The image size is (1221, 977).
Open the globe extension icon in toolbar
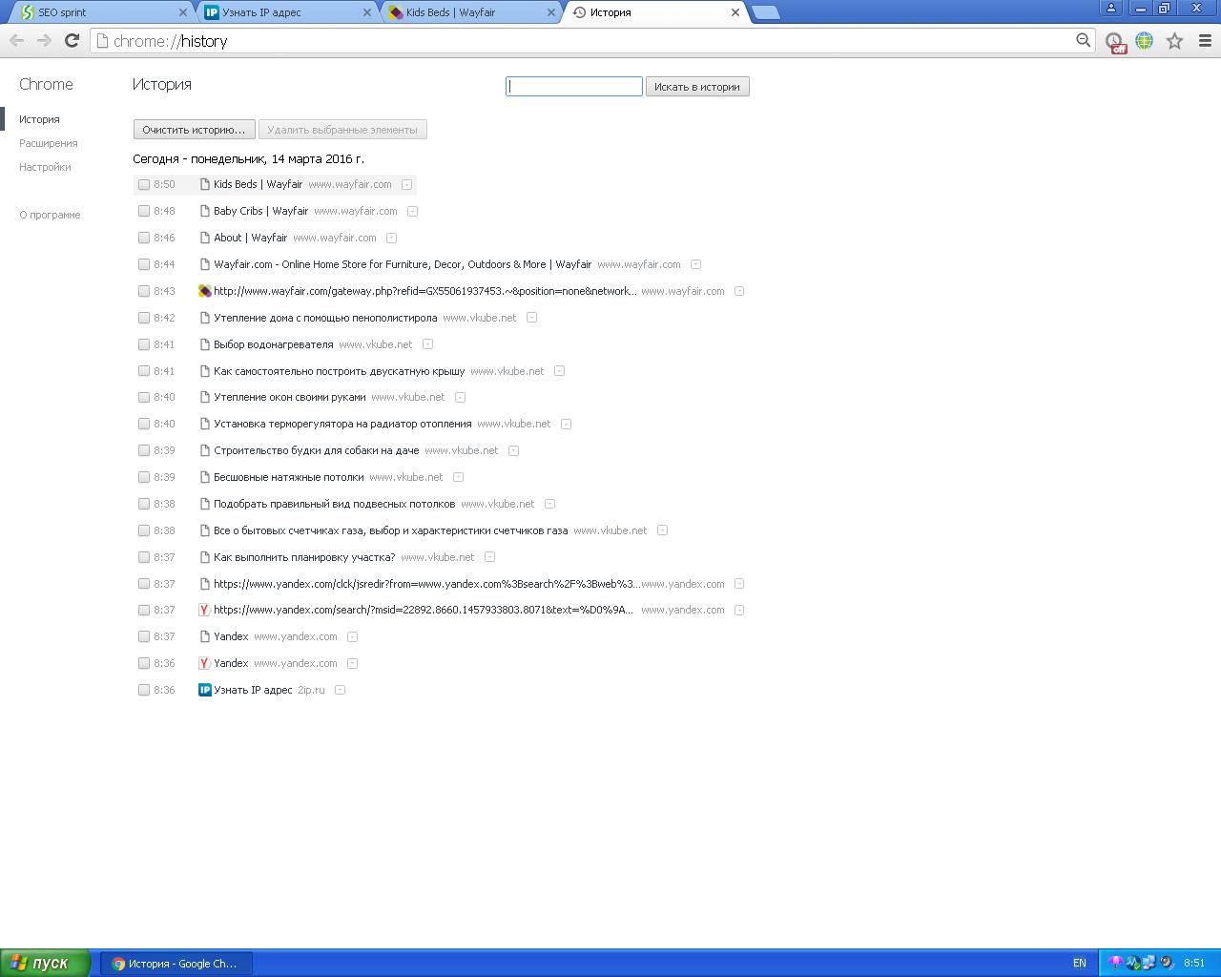[1144, 40]
